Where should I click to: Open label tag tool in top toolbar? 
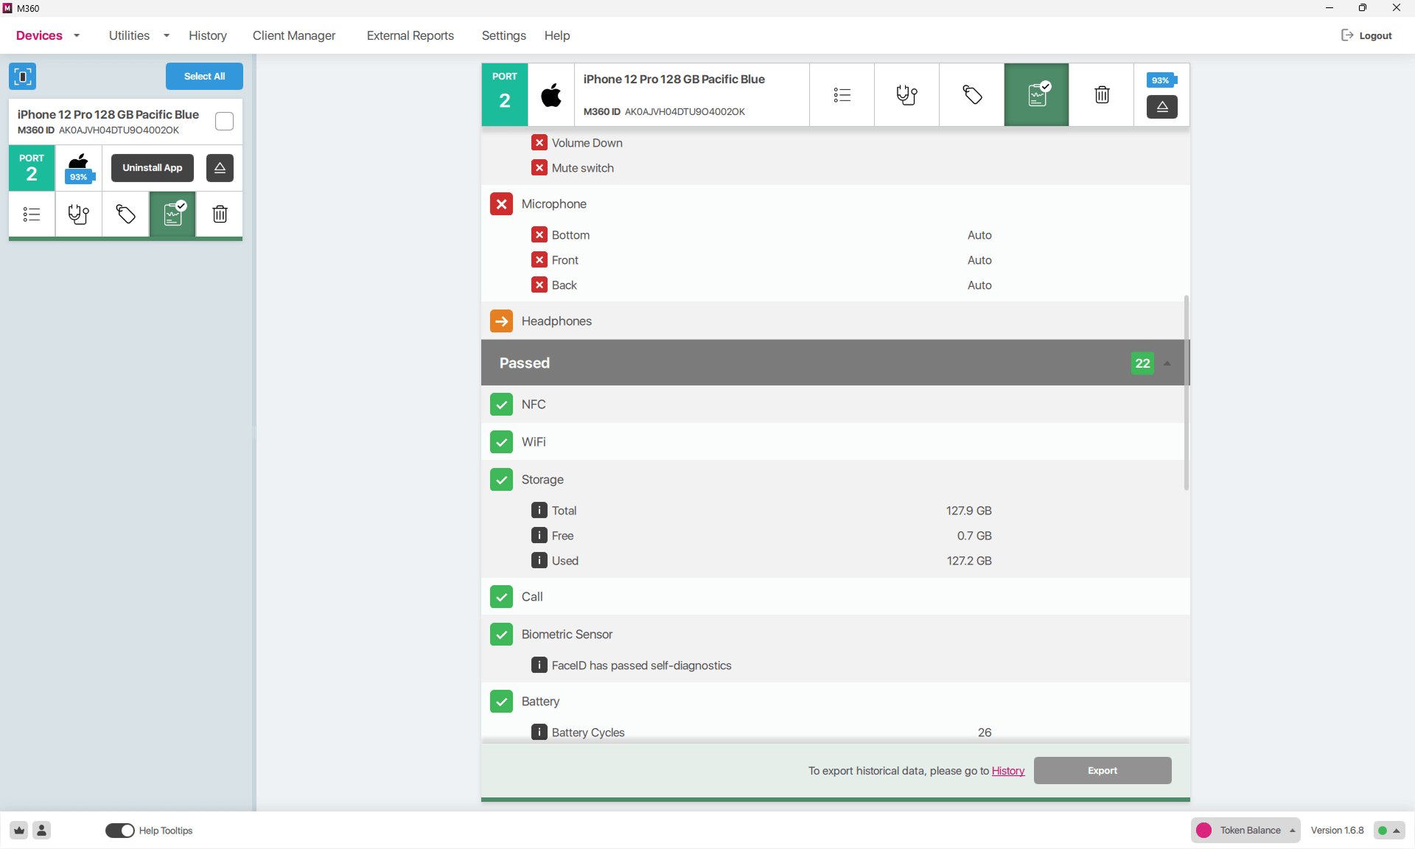(x=971, y=95)
